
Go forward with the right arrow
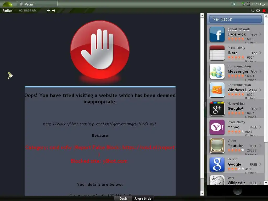click(x=54, y=10)
